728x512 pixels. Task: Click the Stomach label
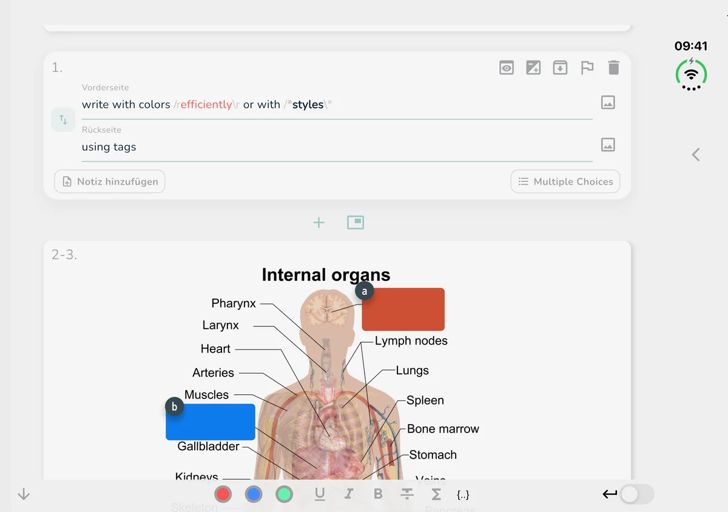click(x=433, y=455)
